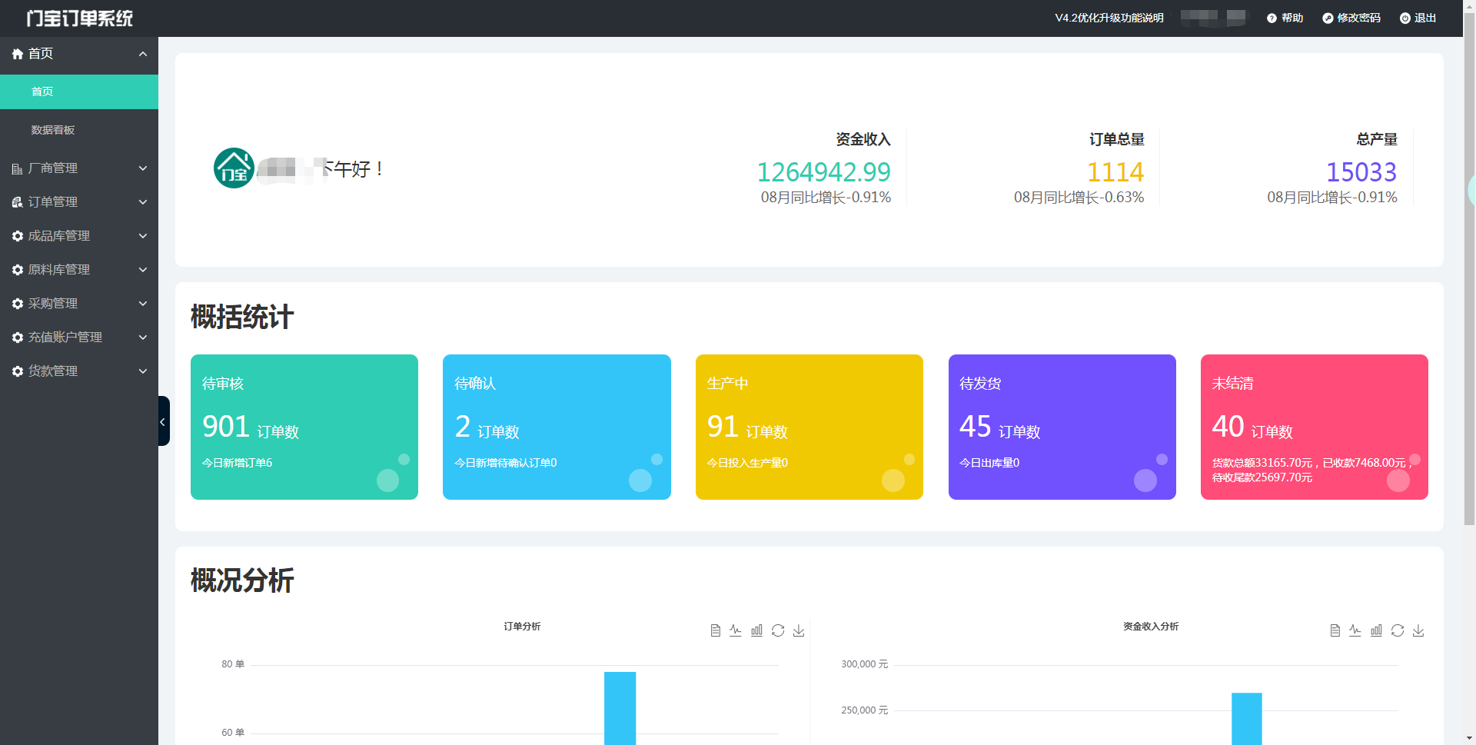The height and width of the screenshot is (745, 1476).
Task: Click the 门宝订单系统 title logo
Action: (80, 18)
